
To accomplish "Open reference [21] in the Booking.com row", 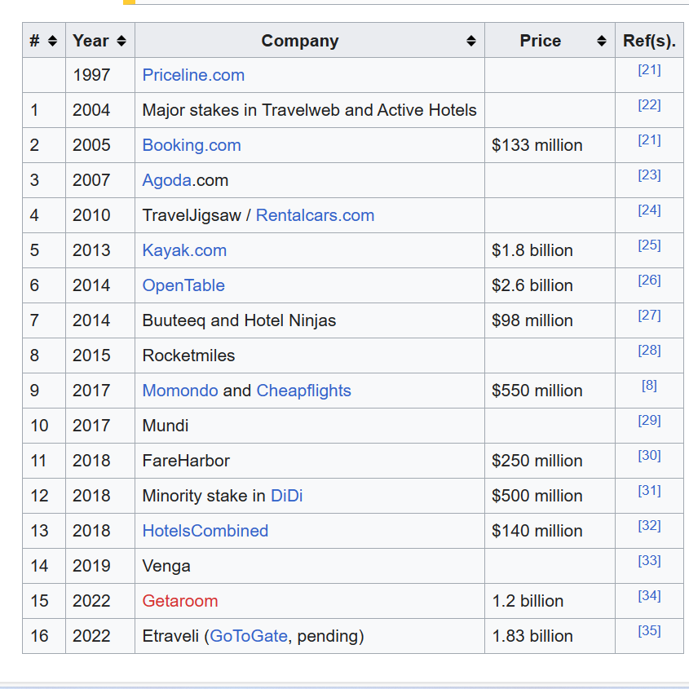I will pos(649,140).
